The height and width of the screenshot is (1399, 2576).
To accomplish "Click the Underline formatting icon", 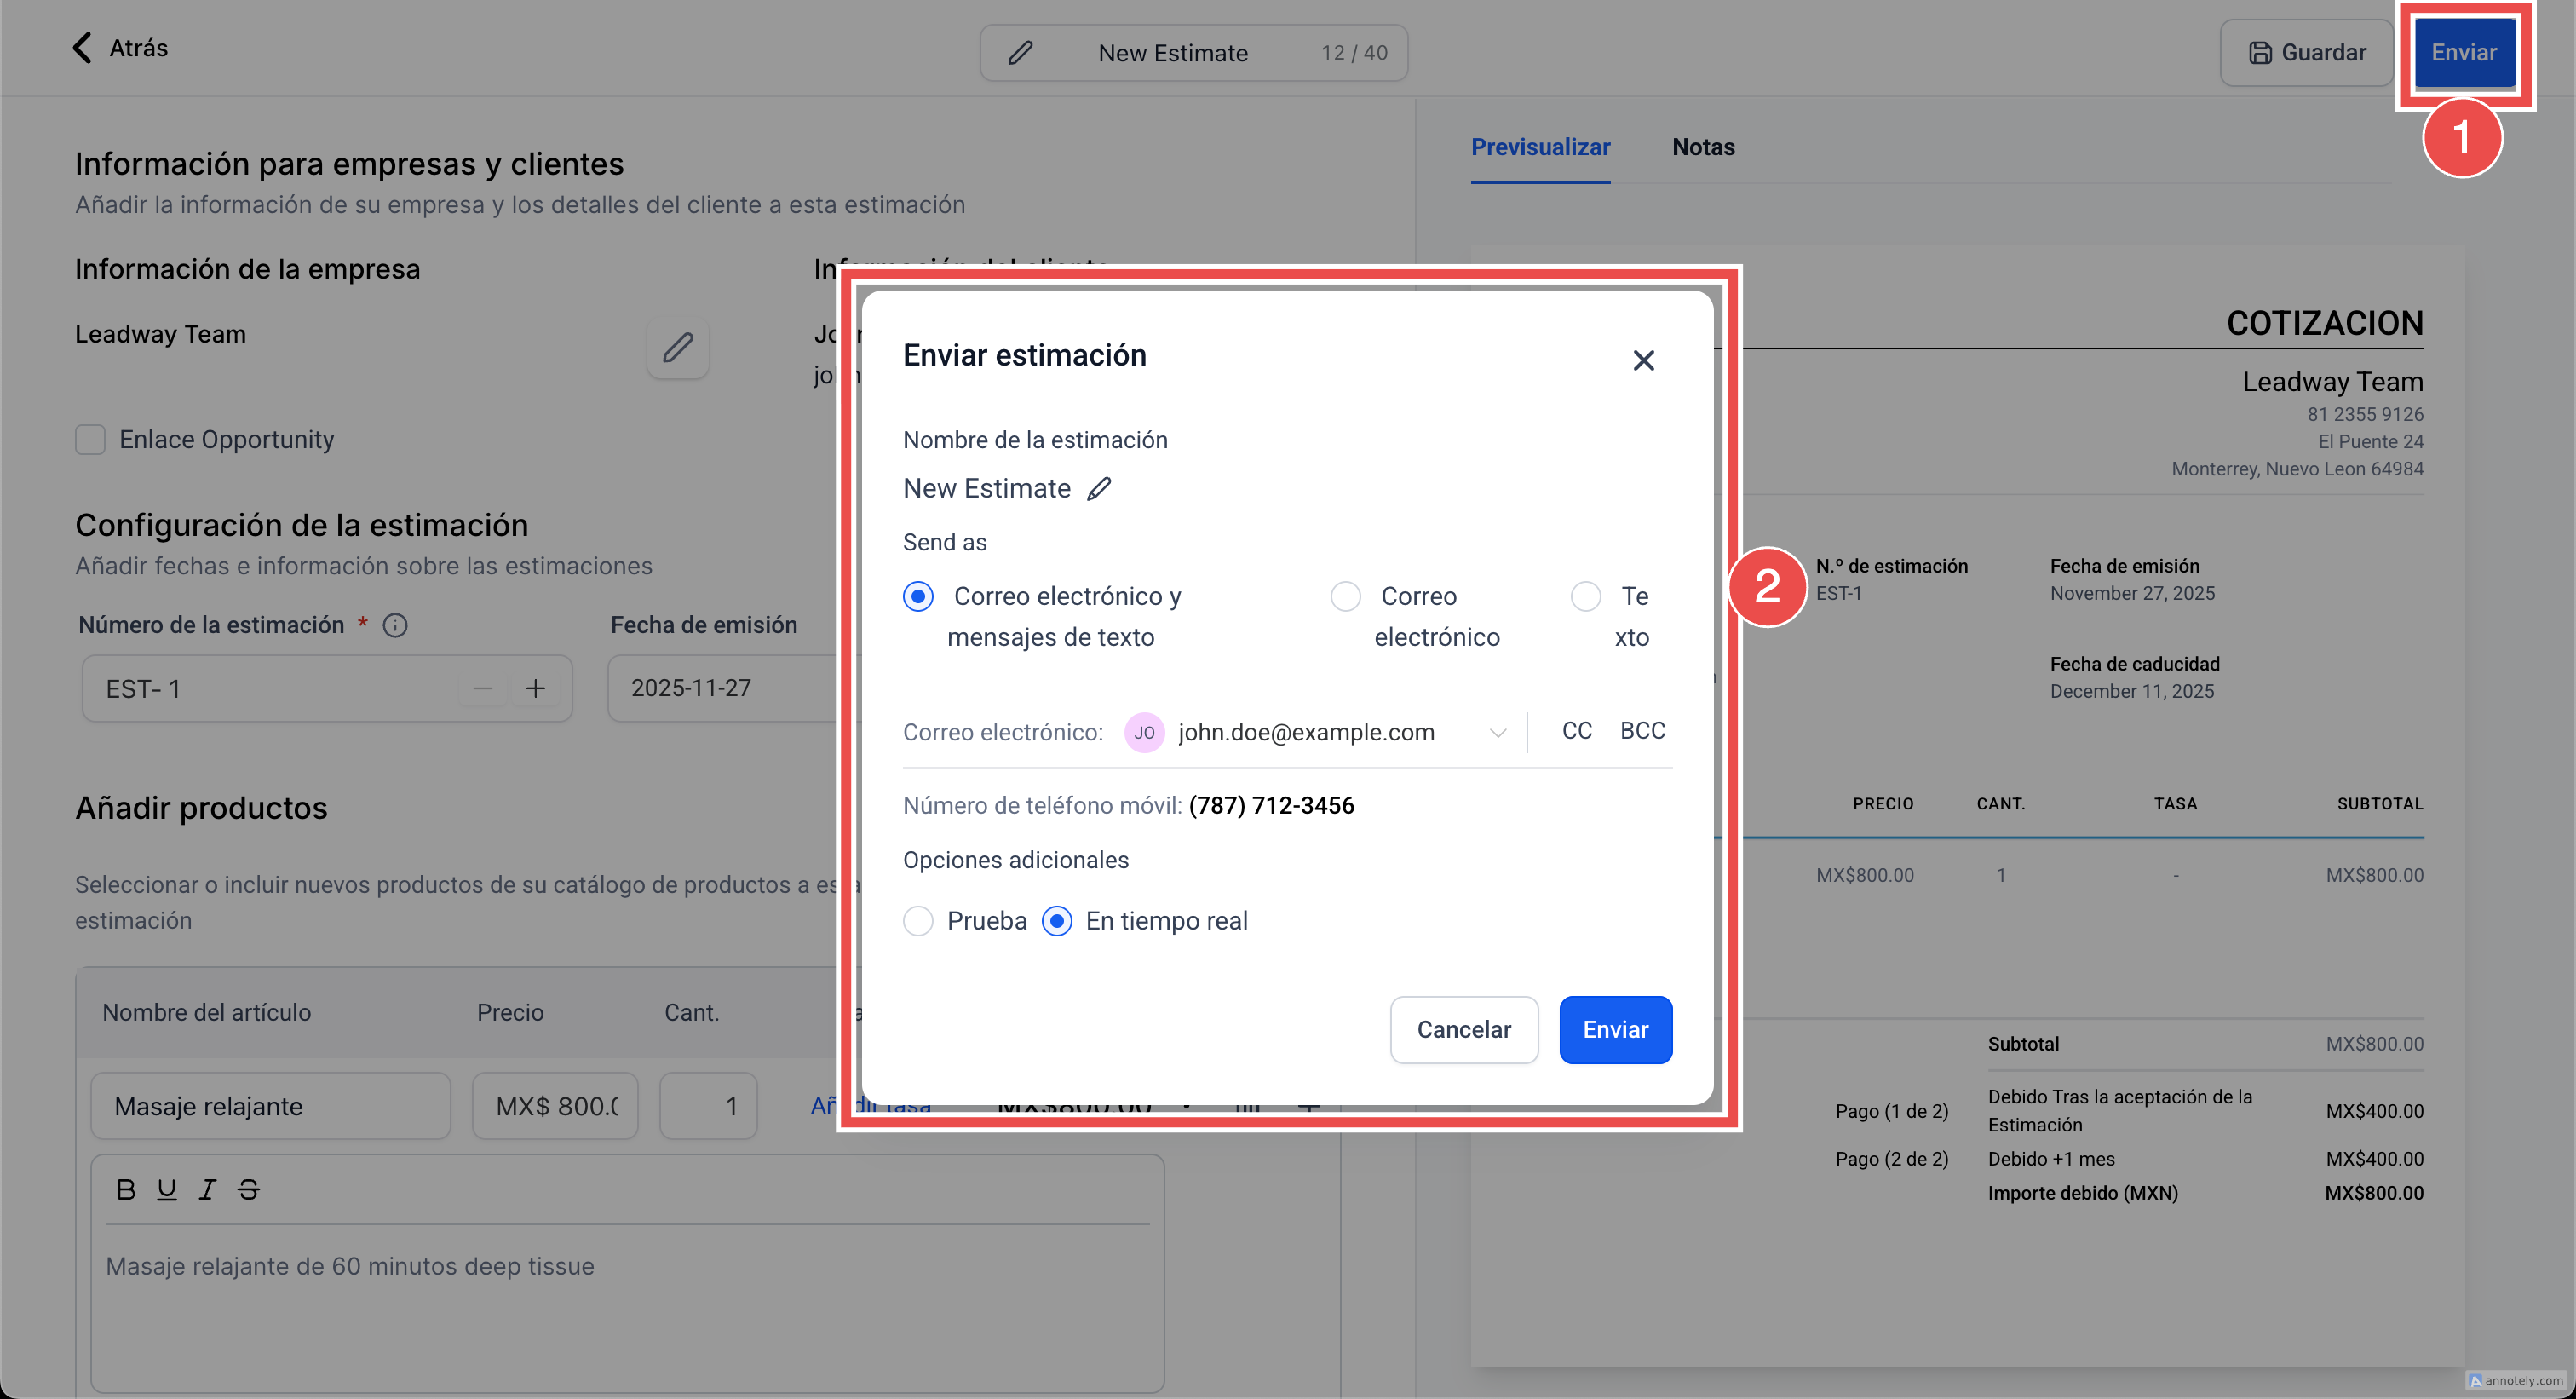I will click(166, 1189).
